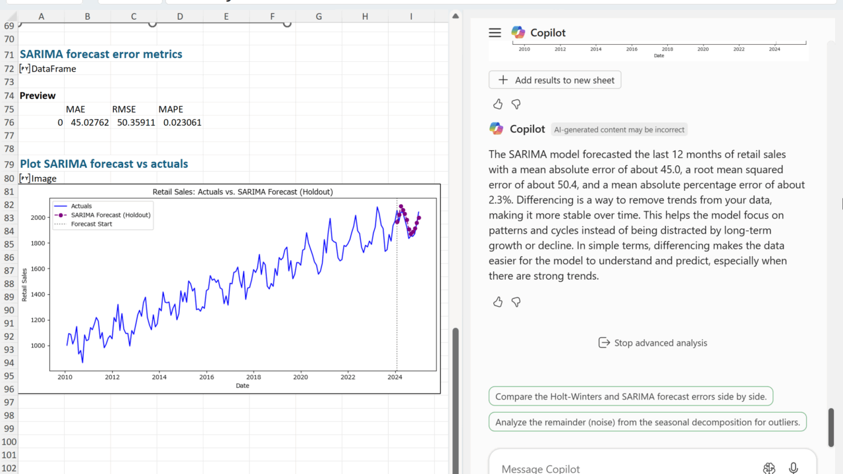Choose the Holt-Winters vs SARIMA comparison suggestion
843x474 pixels.
631,397
